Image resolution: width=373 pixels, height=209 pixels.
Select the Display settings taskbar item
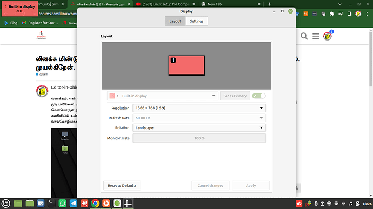128,203
